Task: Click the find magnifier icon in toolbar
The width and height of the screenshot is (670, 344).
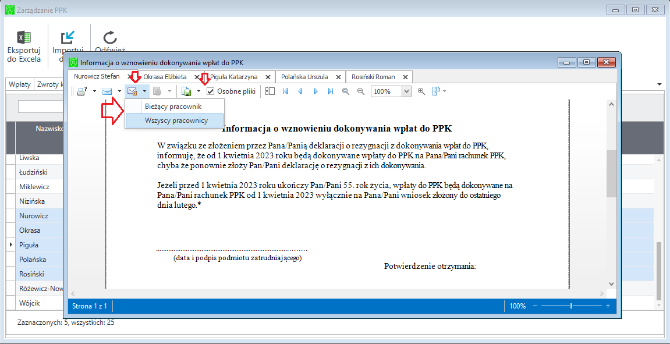Action: click(346, 91)
